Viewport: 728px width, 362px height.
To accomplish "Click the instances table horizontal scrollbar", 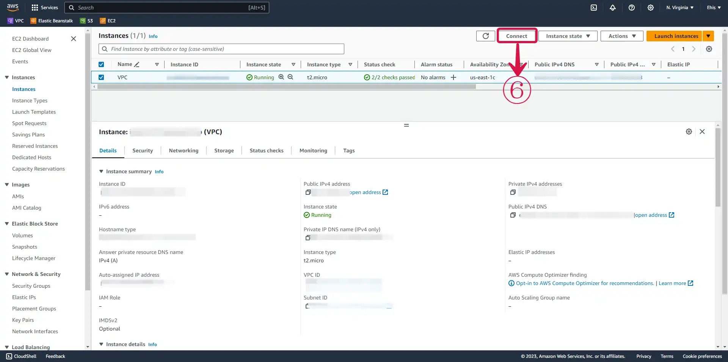I will click(287, 87).
